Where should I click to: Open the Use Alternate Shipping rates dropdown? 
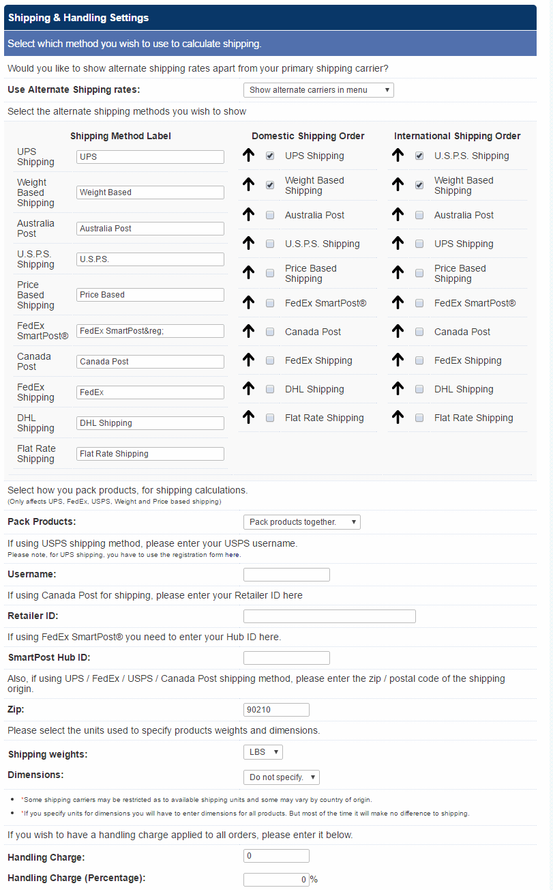pyautogui.click(x=318, y=89)
